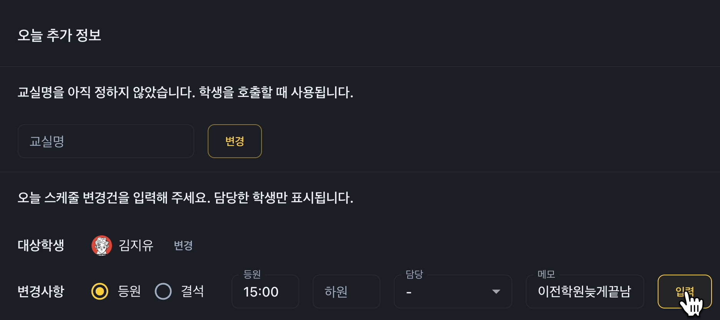This screenshot has width=720, height=320.
Task: Click the 결석 radio label text
Action: point(192,291)
